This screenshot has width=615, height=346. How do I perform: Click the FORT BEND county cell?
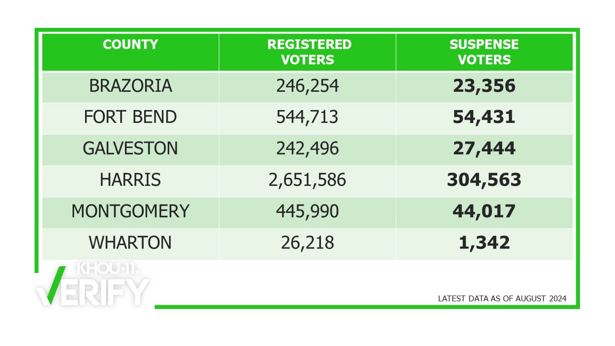(x=130, y=117)
